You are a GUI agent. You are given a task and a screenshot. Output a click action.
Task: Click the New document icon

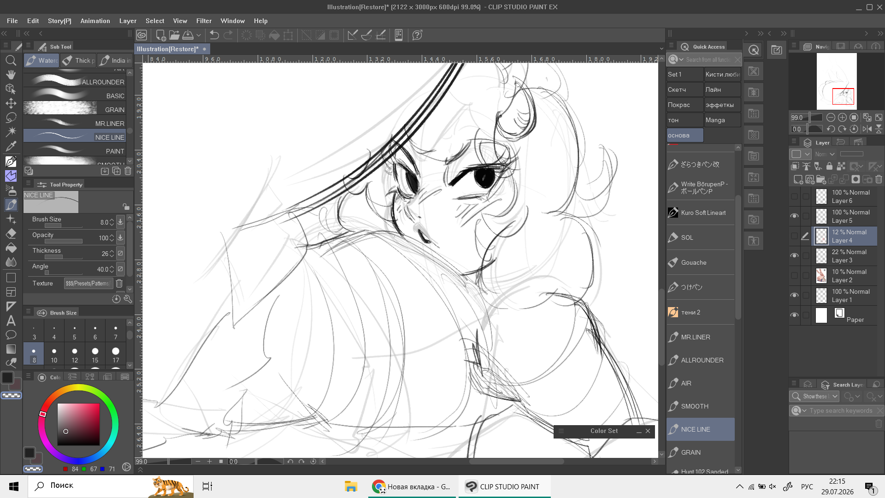(161, 35)
